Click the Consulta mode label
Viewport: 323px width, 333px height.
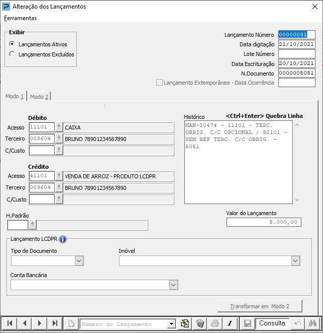272,323
